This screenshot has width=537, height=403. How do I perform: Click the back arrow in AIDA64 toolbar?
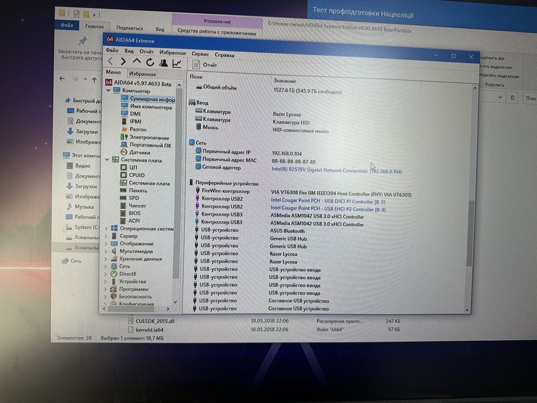click(x=110, y=61)
